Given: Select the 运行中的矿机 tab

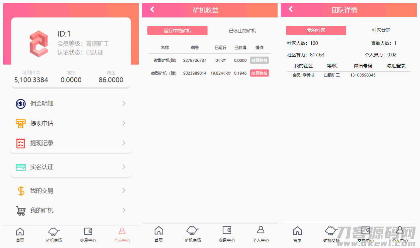Looking at the screenshot, I should click(x=177, y=31).
